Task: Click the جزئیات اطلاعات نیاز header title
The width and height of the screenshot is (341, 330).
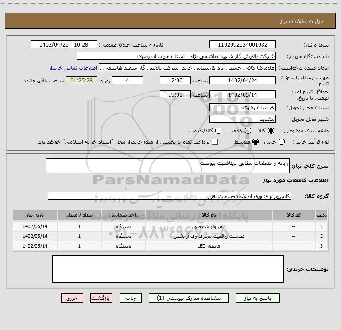Action: tap(302, 21)
